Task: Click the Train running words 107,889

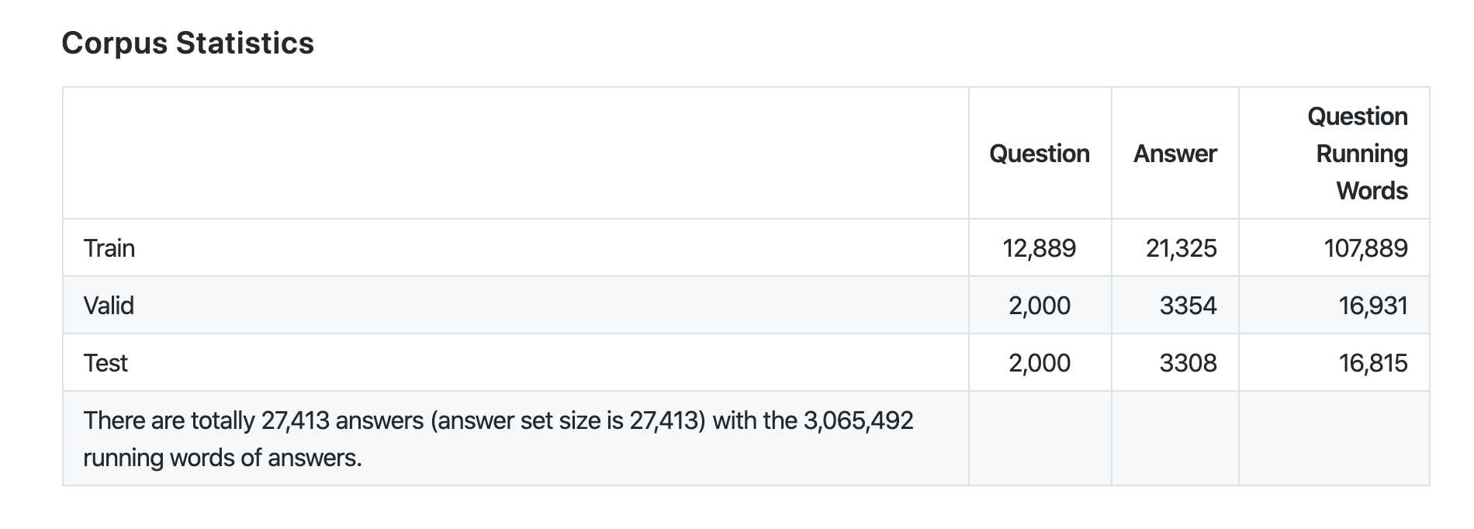Action: pos(1365,248)
